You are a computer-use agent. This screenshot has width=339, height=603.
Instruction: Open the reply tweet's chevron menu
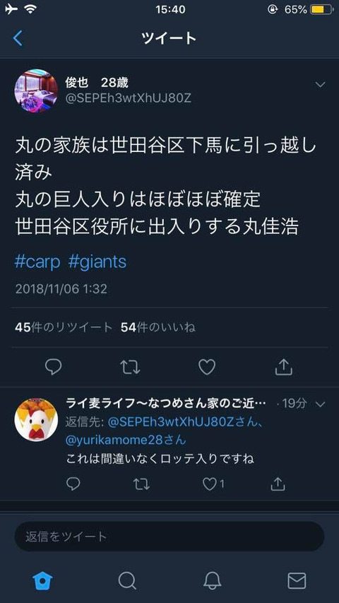point(320,404)
